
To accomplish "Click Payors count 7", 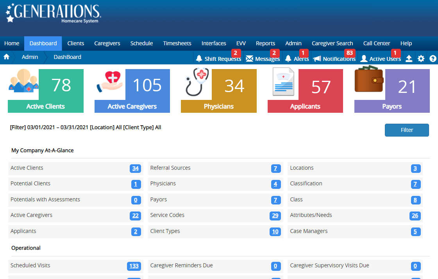I will pyautogui.click(x=276, y=200).
